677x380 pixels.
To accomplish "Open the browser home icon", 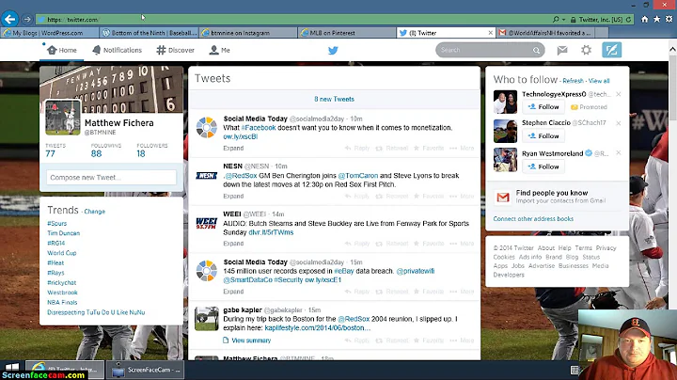I will coord(645,19).
